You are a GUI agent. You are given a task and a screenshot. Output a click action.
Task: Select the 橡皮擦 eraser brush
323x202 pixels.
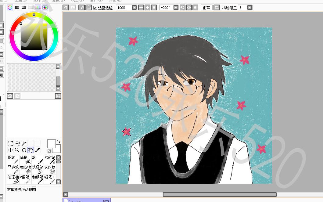(x=25, y=169)
